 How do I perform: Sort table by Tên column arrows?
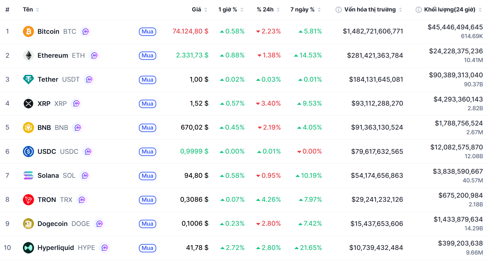point(37,10)
